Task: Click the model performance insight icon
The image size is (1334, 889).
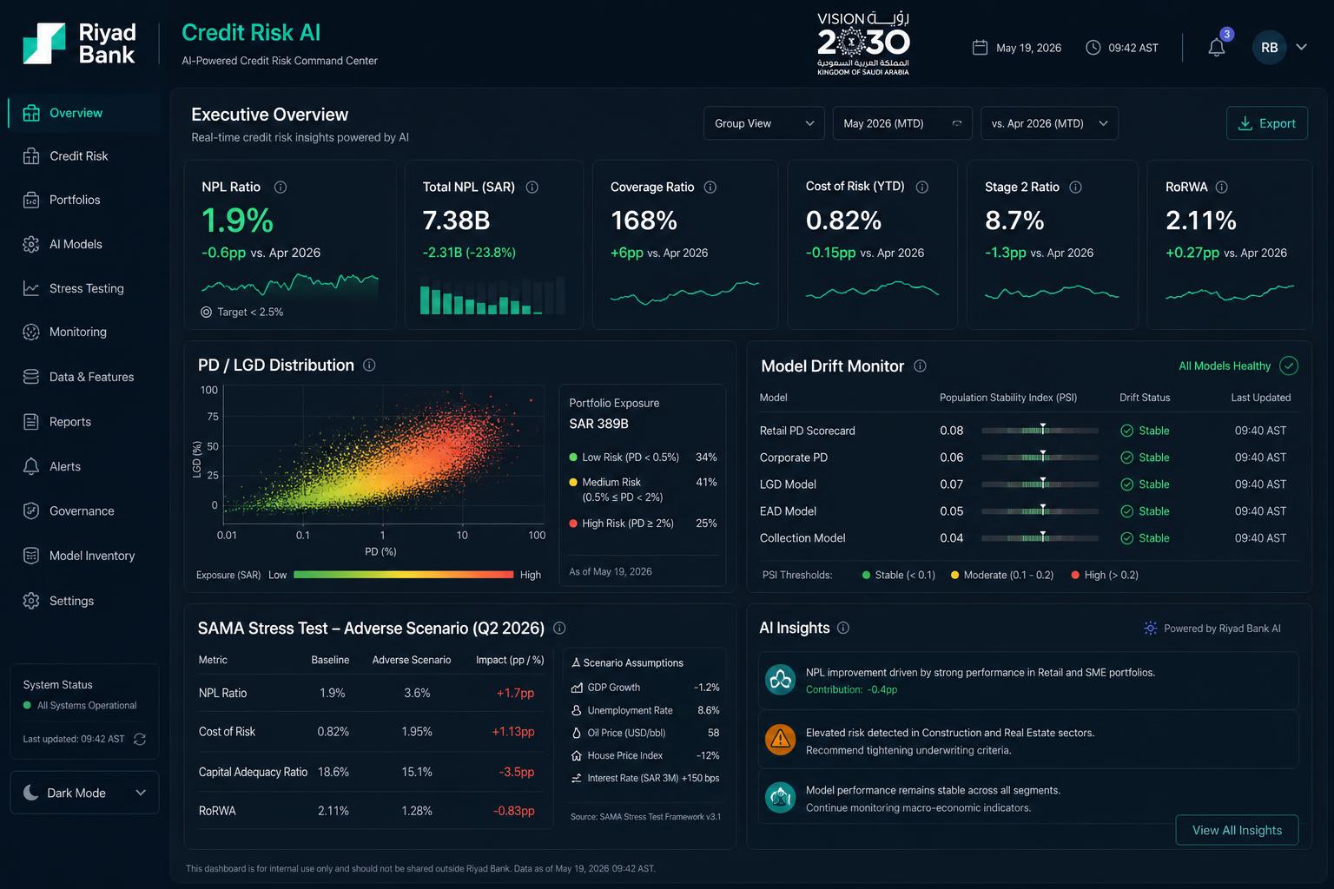Action: (x=780, y=797)
